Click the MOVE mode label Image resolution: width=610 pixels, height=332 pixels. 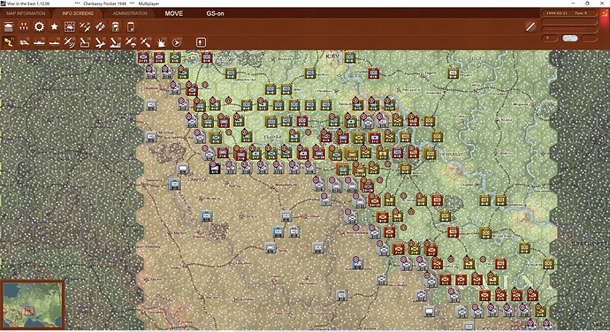click(x=173, y=13)
